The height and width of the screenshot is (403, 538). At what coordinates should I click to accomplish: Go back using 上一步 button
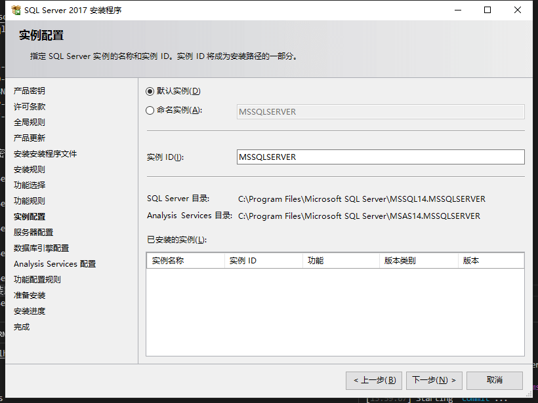[x=374, y=380]
